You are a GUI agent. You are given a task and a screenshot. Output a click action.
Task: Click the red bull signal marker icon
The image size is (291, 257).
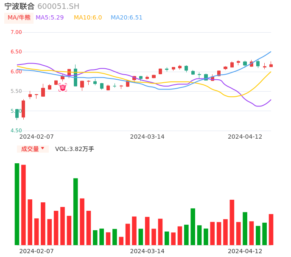pos(63,87)
